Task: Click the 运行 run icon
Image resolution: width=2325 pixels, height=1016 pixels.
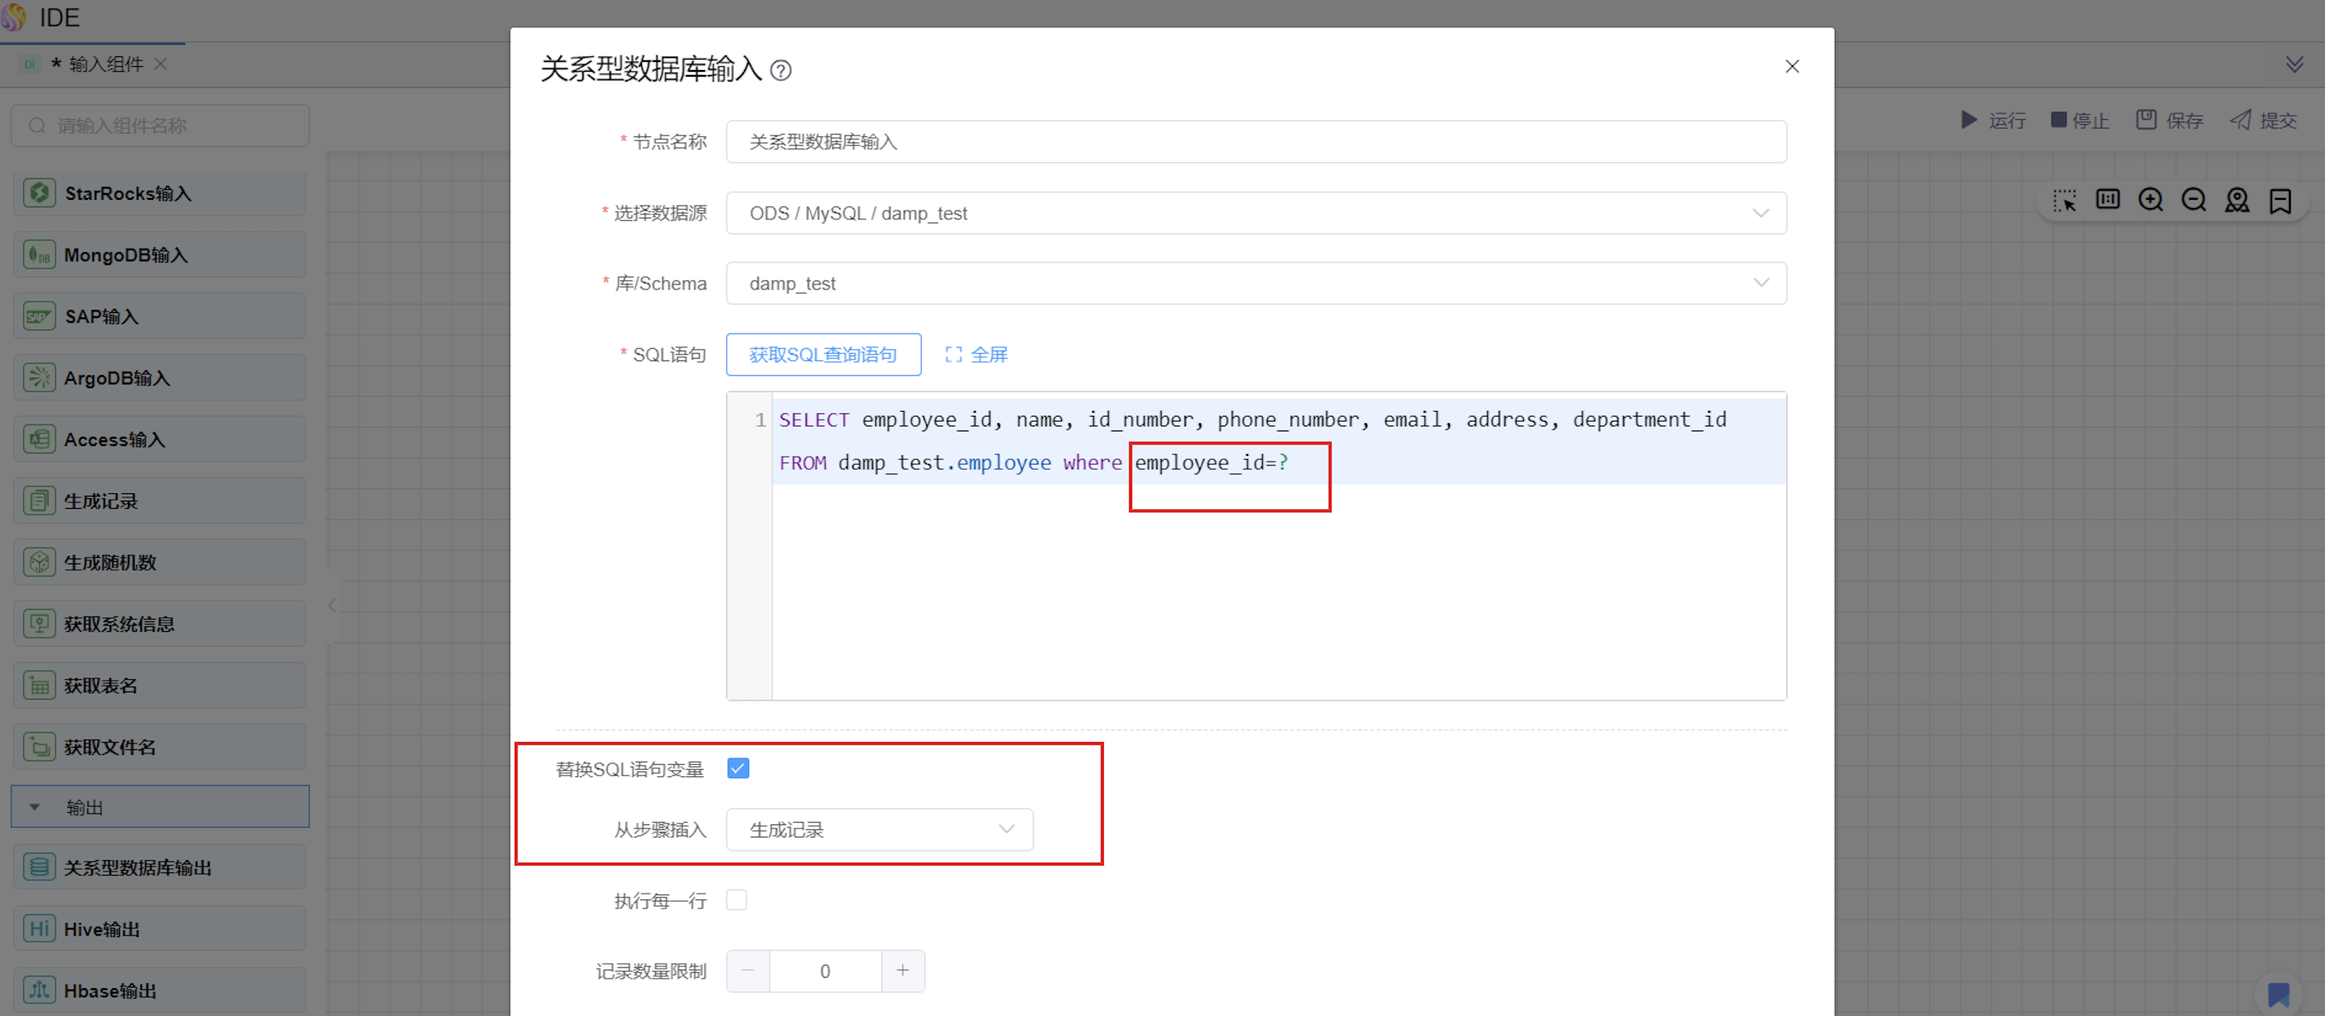Action: tap(1969, 120)
